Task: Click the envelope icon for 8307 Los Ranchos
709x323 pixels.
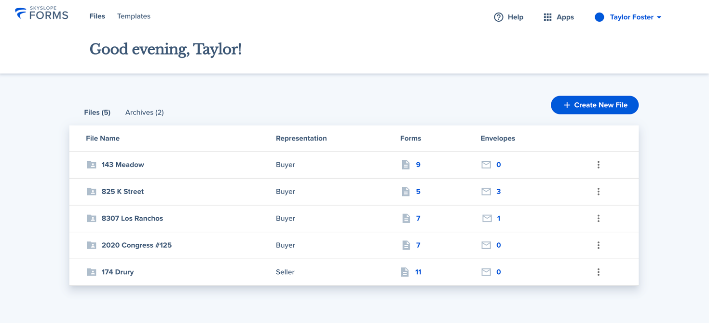Action: (487, 218)
